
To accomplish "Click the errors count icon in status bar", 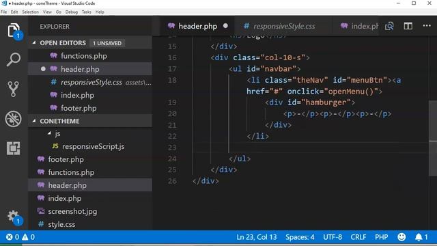I will 10,237.
